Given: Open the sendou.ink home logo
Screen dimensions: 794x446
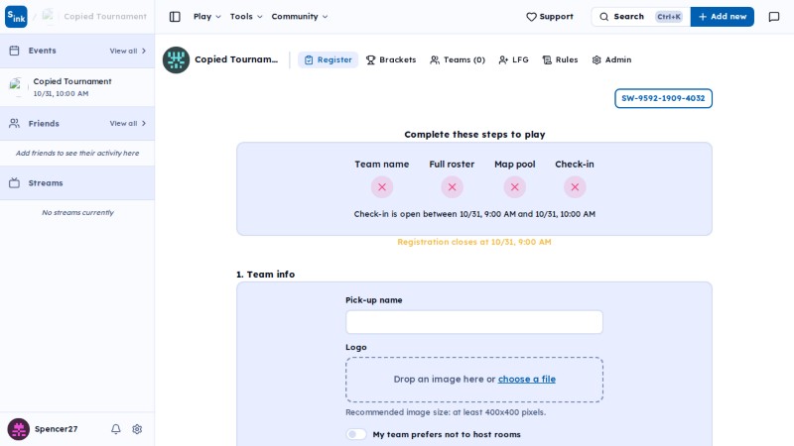Looking at the screenshot, I should (x=16, y=17).
